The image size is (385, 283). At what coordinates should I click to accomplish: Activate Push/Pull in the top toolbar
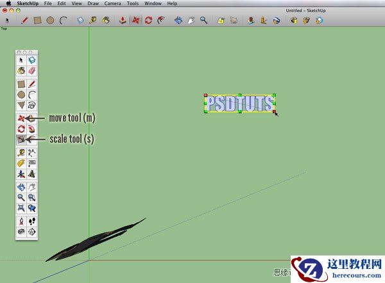tap(123, 20)
